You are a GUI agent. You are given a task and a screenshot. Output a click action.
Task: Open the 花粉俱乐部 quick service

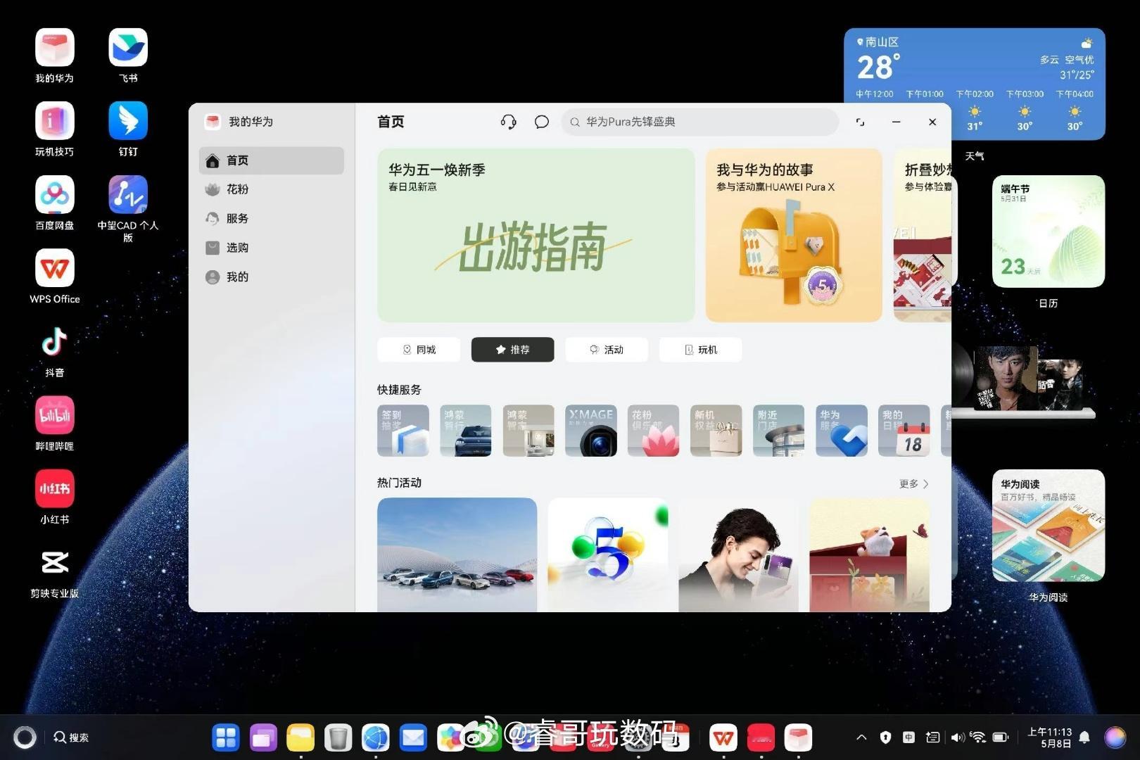[654, 431]
